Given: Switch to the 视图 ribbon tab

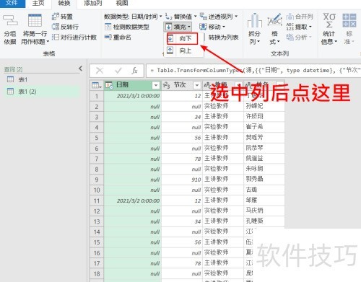Looking at the screenshot, I should point(122,3).
